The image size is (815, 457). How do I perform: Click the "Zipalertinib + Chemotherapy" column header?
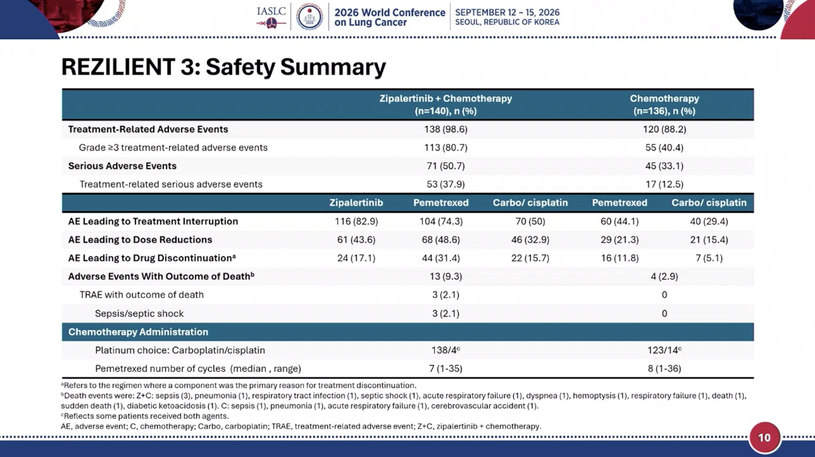tap(446, 105)
